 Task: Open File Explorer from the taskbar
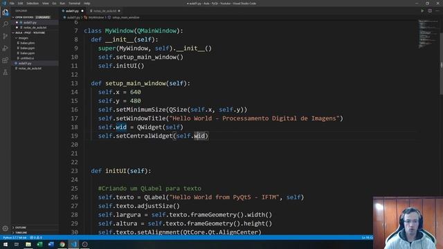pos(28,244)
